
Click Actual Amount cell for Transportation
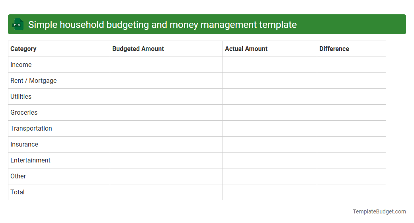[270, 128]
